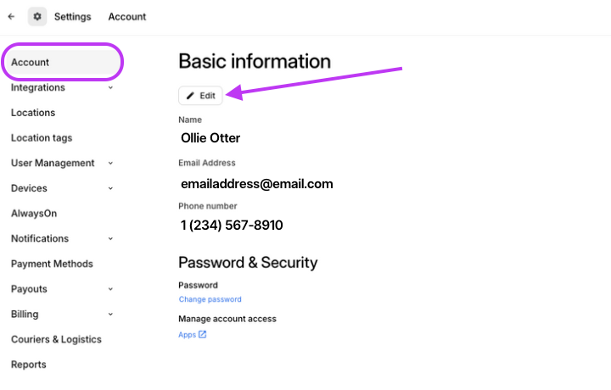
Task: Select Account in the sidebar
Action: pos(31,62)
